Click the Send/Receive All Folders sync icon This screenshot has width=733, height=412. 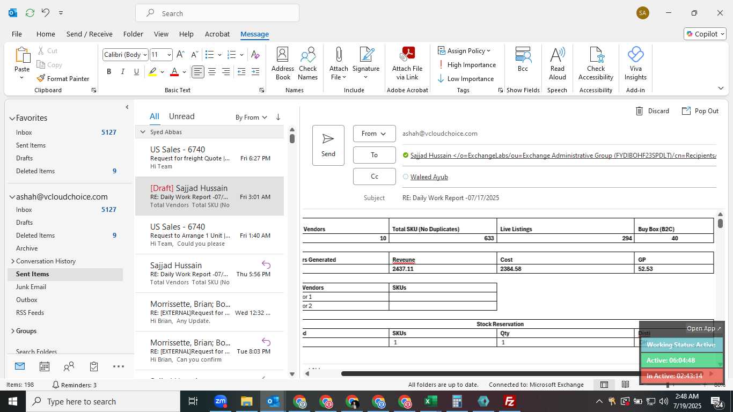30,13
